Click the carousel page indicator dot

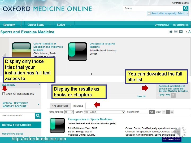pos(91,74)
